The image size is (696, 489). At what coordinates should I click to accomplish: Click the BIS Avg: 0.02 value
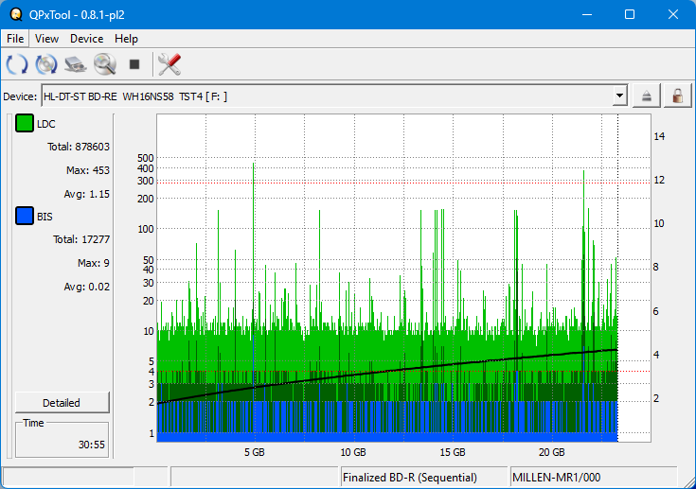tap(86, 287)
